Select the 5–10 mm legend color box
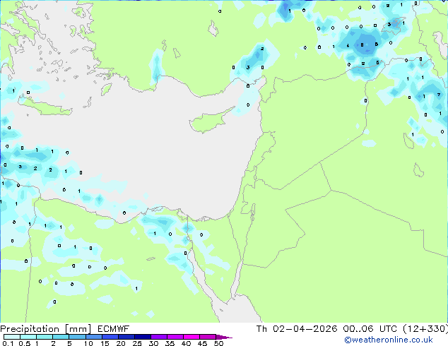 pos(77,337)
